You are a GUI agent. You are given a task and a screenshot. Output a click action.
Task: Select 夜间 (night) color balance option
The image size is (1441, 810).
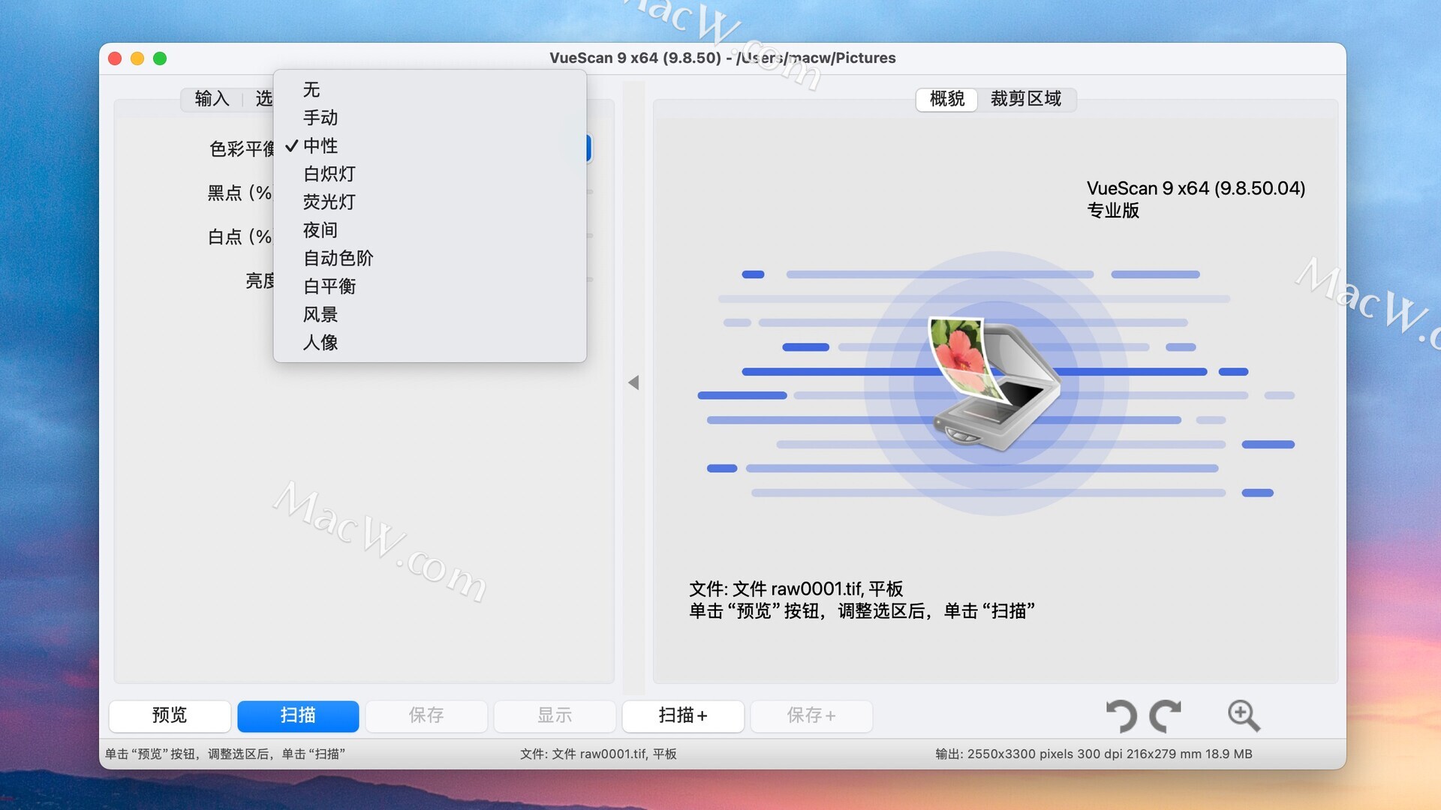[x=320, y=230]
